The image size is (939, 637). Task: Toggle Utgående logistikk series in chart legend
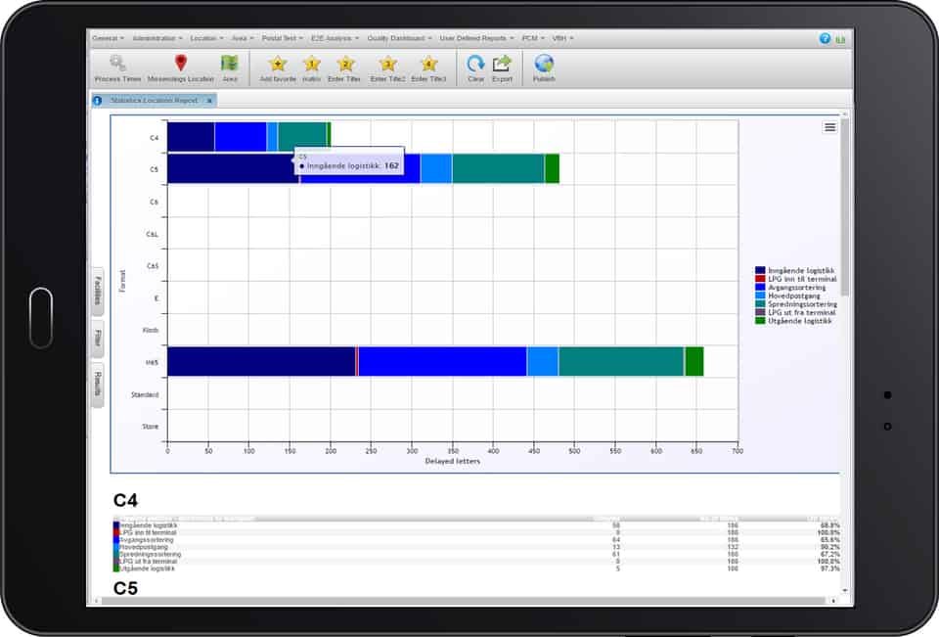(793, 321)
